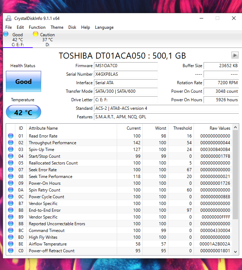Screen dimensions: 242x270
Task: Open the Language menu
Action: click(104, 27)
